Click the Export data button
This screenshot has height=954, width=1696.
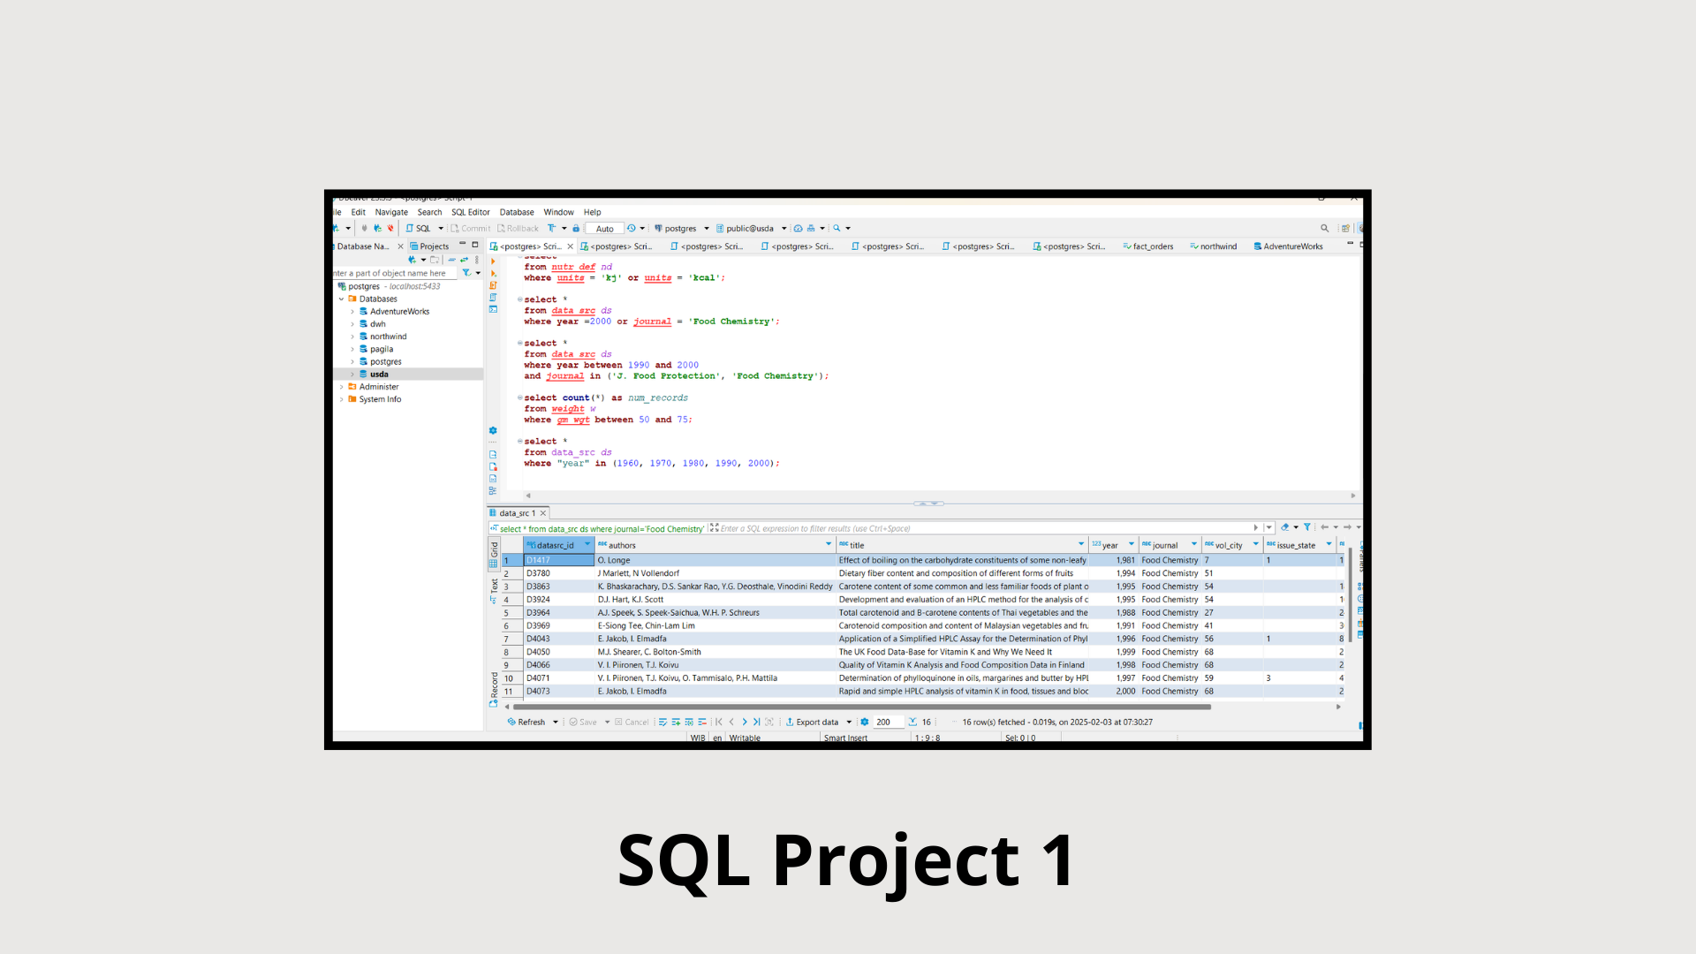(x=812, y=723)
